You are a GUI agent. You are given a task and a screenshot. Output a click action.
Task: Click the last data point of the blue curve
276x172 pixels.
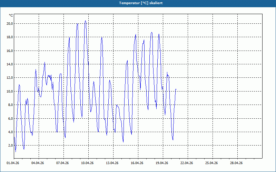176,89
